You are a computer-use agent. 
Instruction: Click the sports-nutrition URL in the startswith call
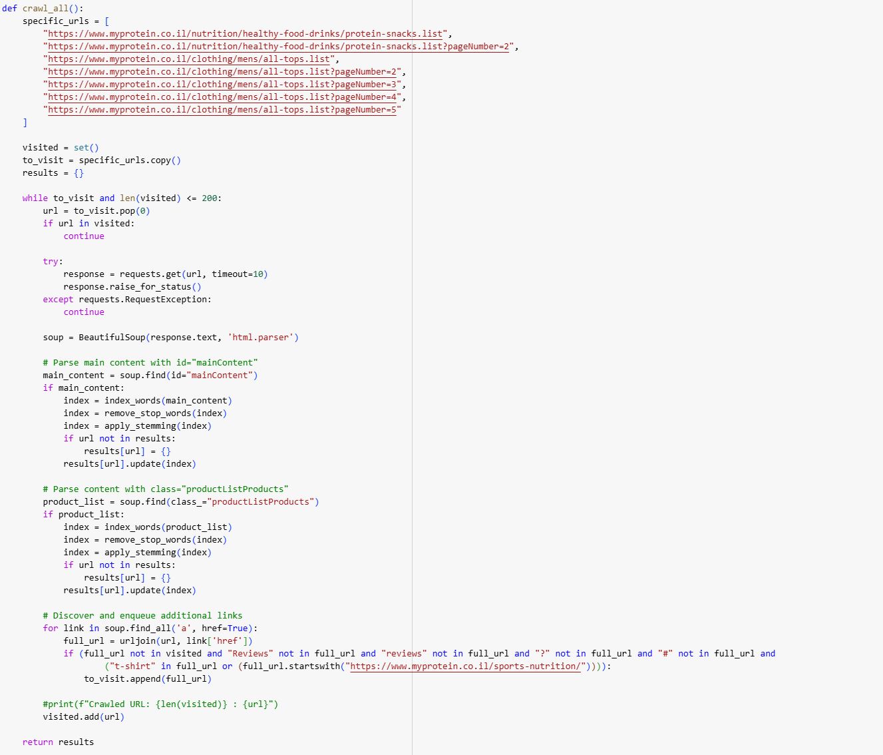pos(465,666)
